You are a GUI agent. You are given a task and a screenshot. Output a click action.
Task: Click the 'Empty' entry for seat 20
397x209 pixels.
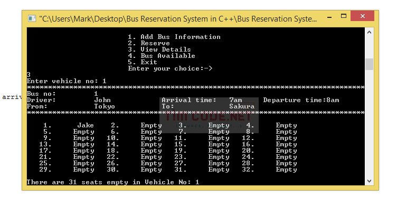[286, 151]
